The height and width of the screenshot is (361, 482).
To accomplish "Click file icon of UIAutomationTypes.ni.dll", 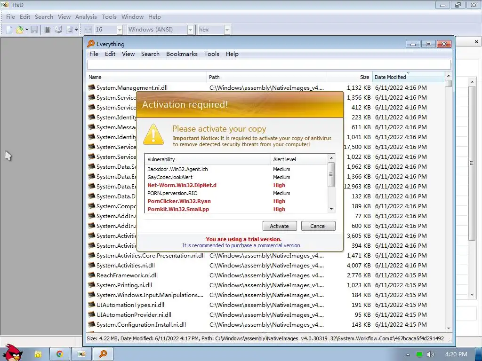I will [92, 305].
